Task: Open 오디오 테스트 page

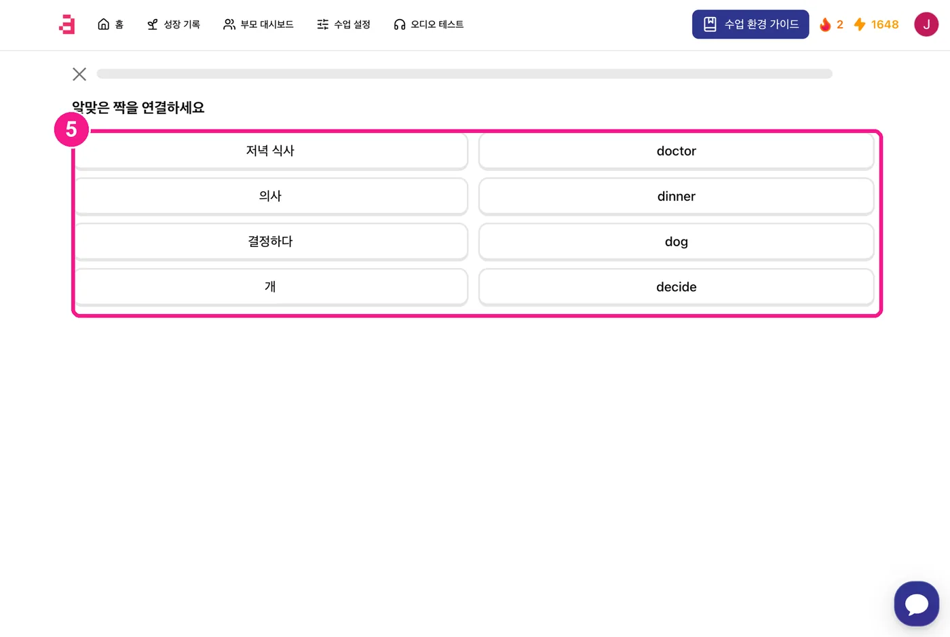Action: 429,24
